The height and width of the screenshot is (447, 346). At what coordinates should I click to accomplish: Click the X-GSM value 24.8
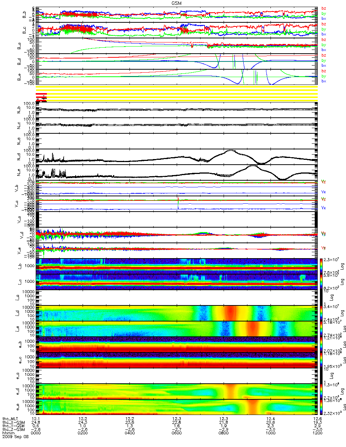coord(36,422)
